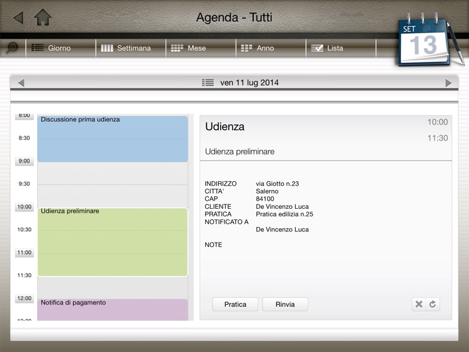Go to the previous day arrow
This screenshot has height=352, width=469.
coord(21,83)
